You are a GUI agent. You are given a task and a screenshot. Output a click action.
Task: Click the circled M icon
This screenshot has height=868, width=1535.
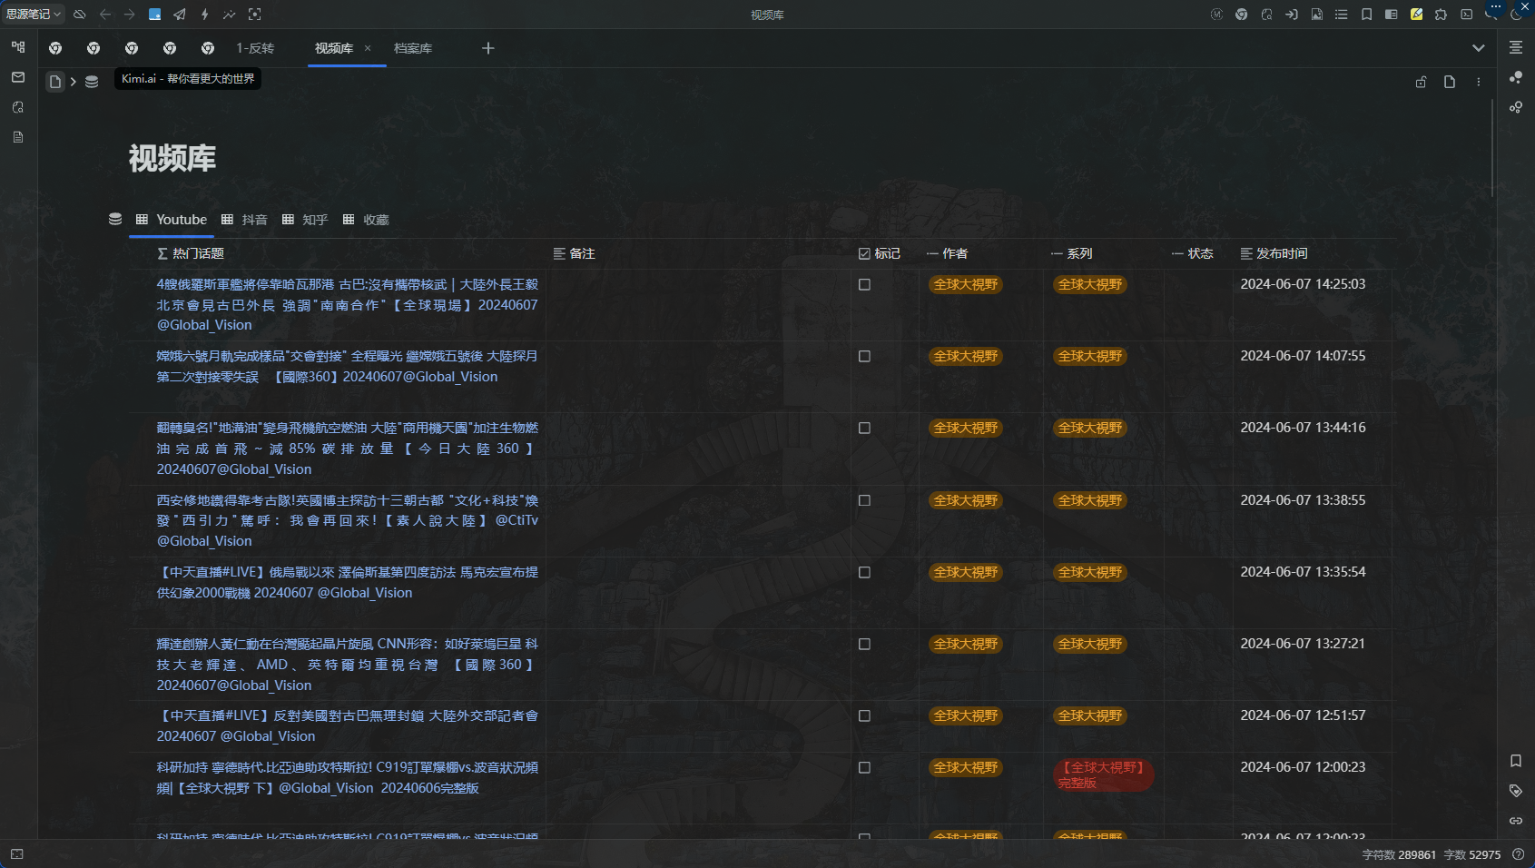click(1216, 15)
